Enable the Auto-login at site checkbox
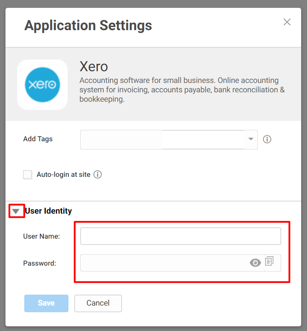The width and height of the screenshot is (307, 331). tap(28, 175)
